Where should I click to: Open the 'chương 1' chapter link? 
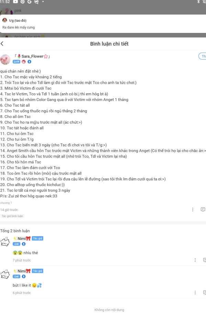click(x=6, y=203)
